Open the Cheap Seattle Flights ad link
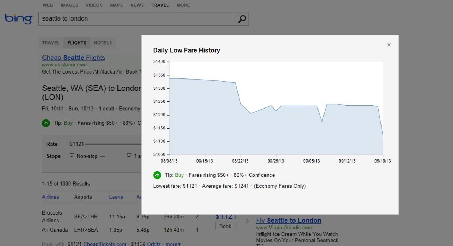Image resolution: width=453 pixels, height=246 pixels. coord(74,58)
